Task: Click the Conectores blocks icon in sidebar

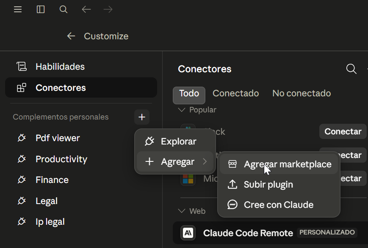Action: [22, 87]
